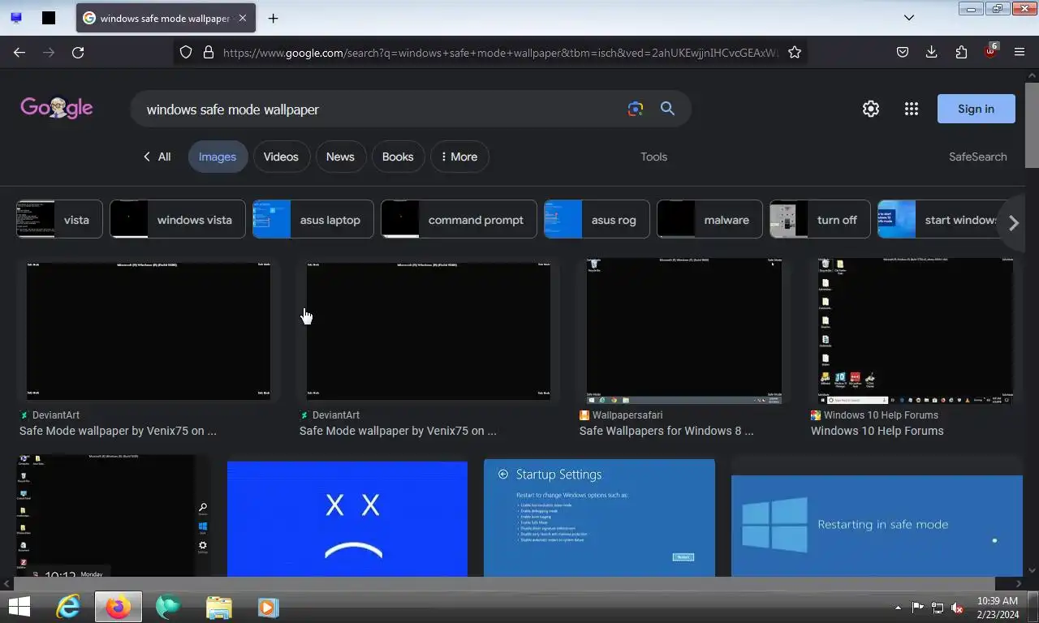
Task: Open the Pocket save icon
Action: (903, 52)
